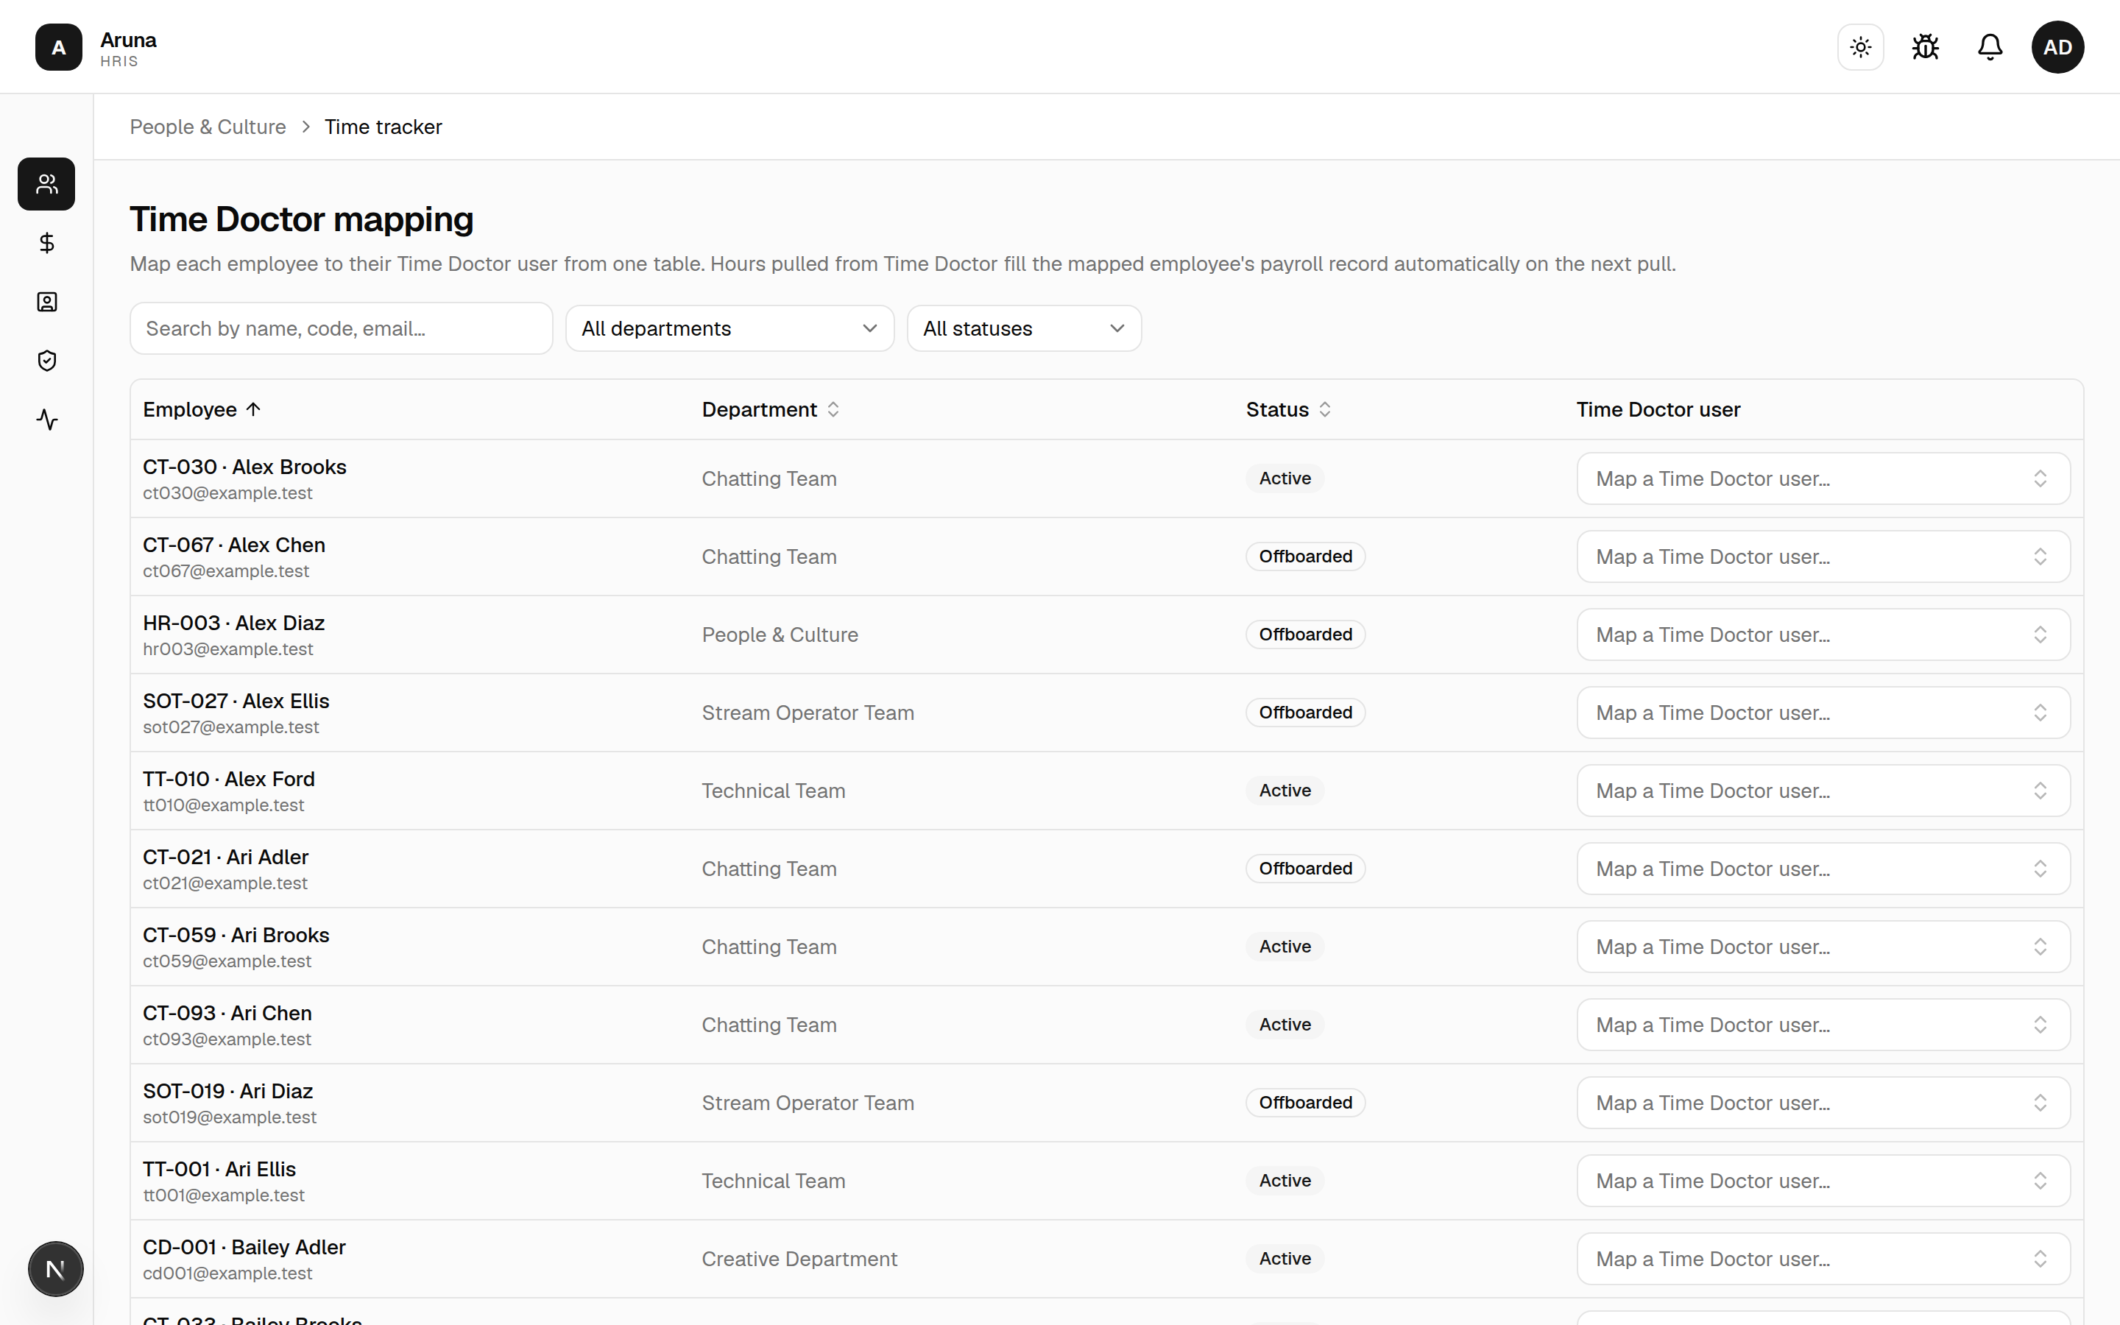Image resolution: width=2120 pixels, height=1325 pixels.
Task: Map a Time Doctor user for Alex Ellis
Action: 1823,713
